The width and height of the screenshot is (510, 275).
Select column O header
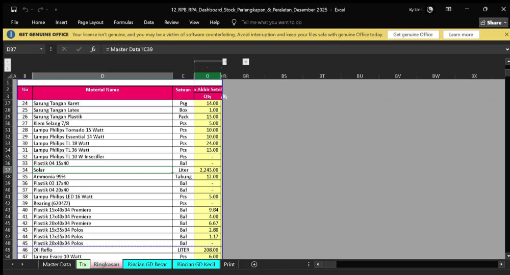pyautogui.click(x=208, y=76)
